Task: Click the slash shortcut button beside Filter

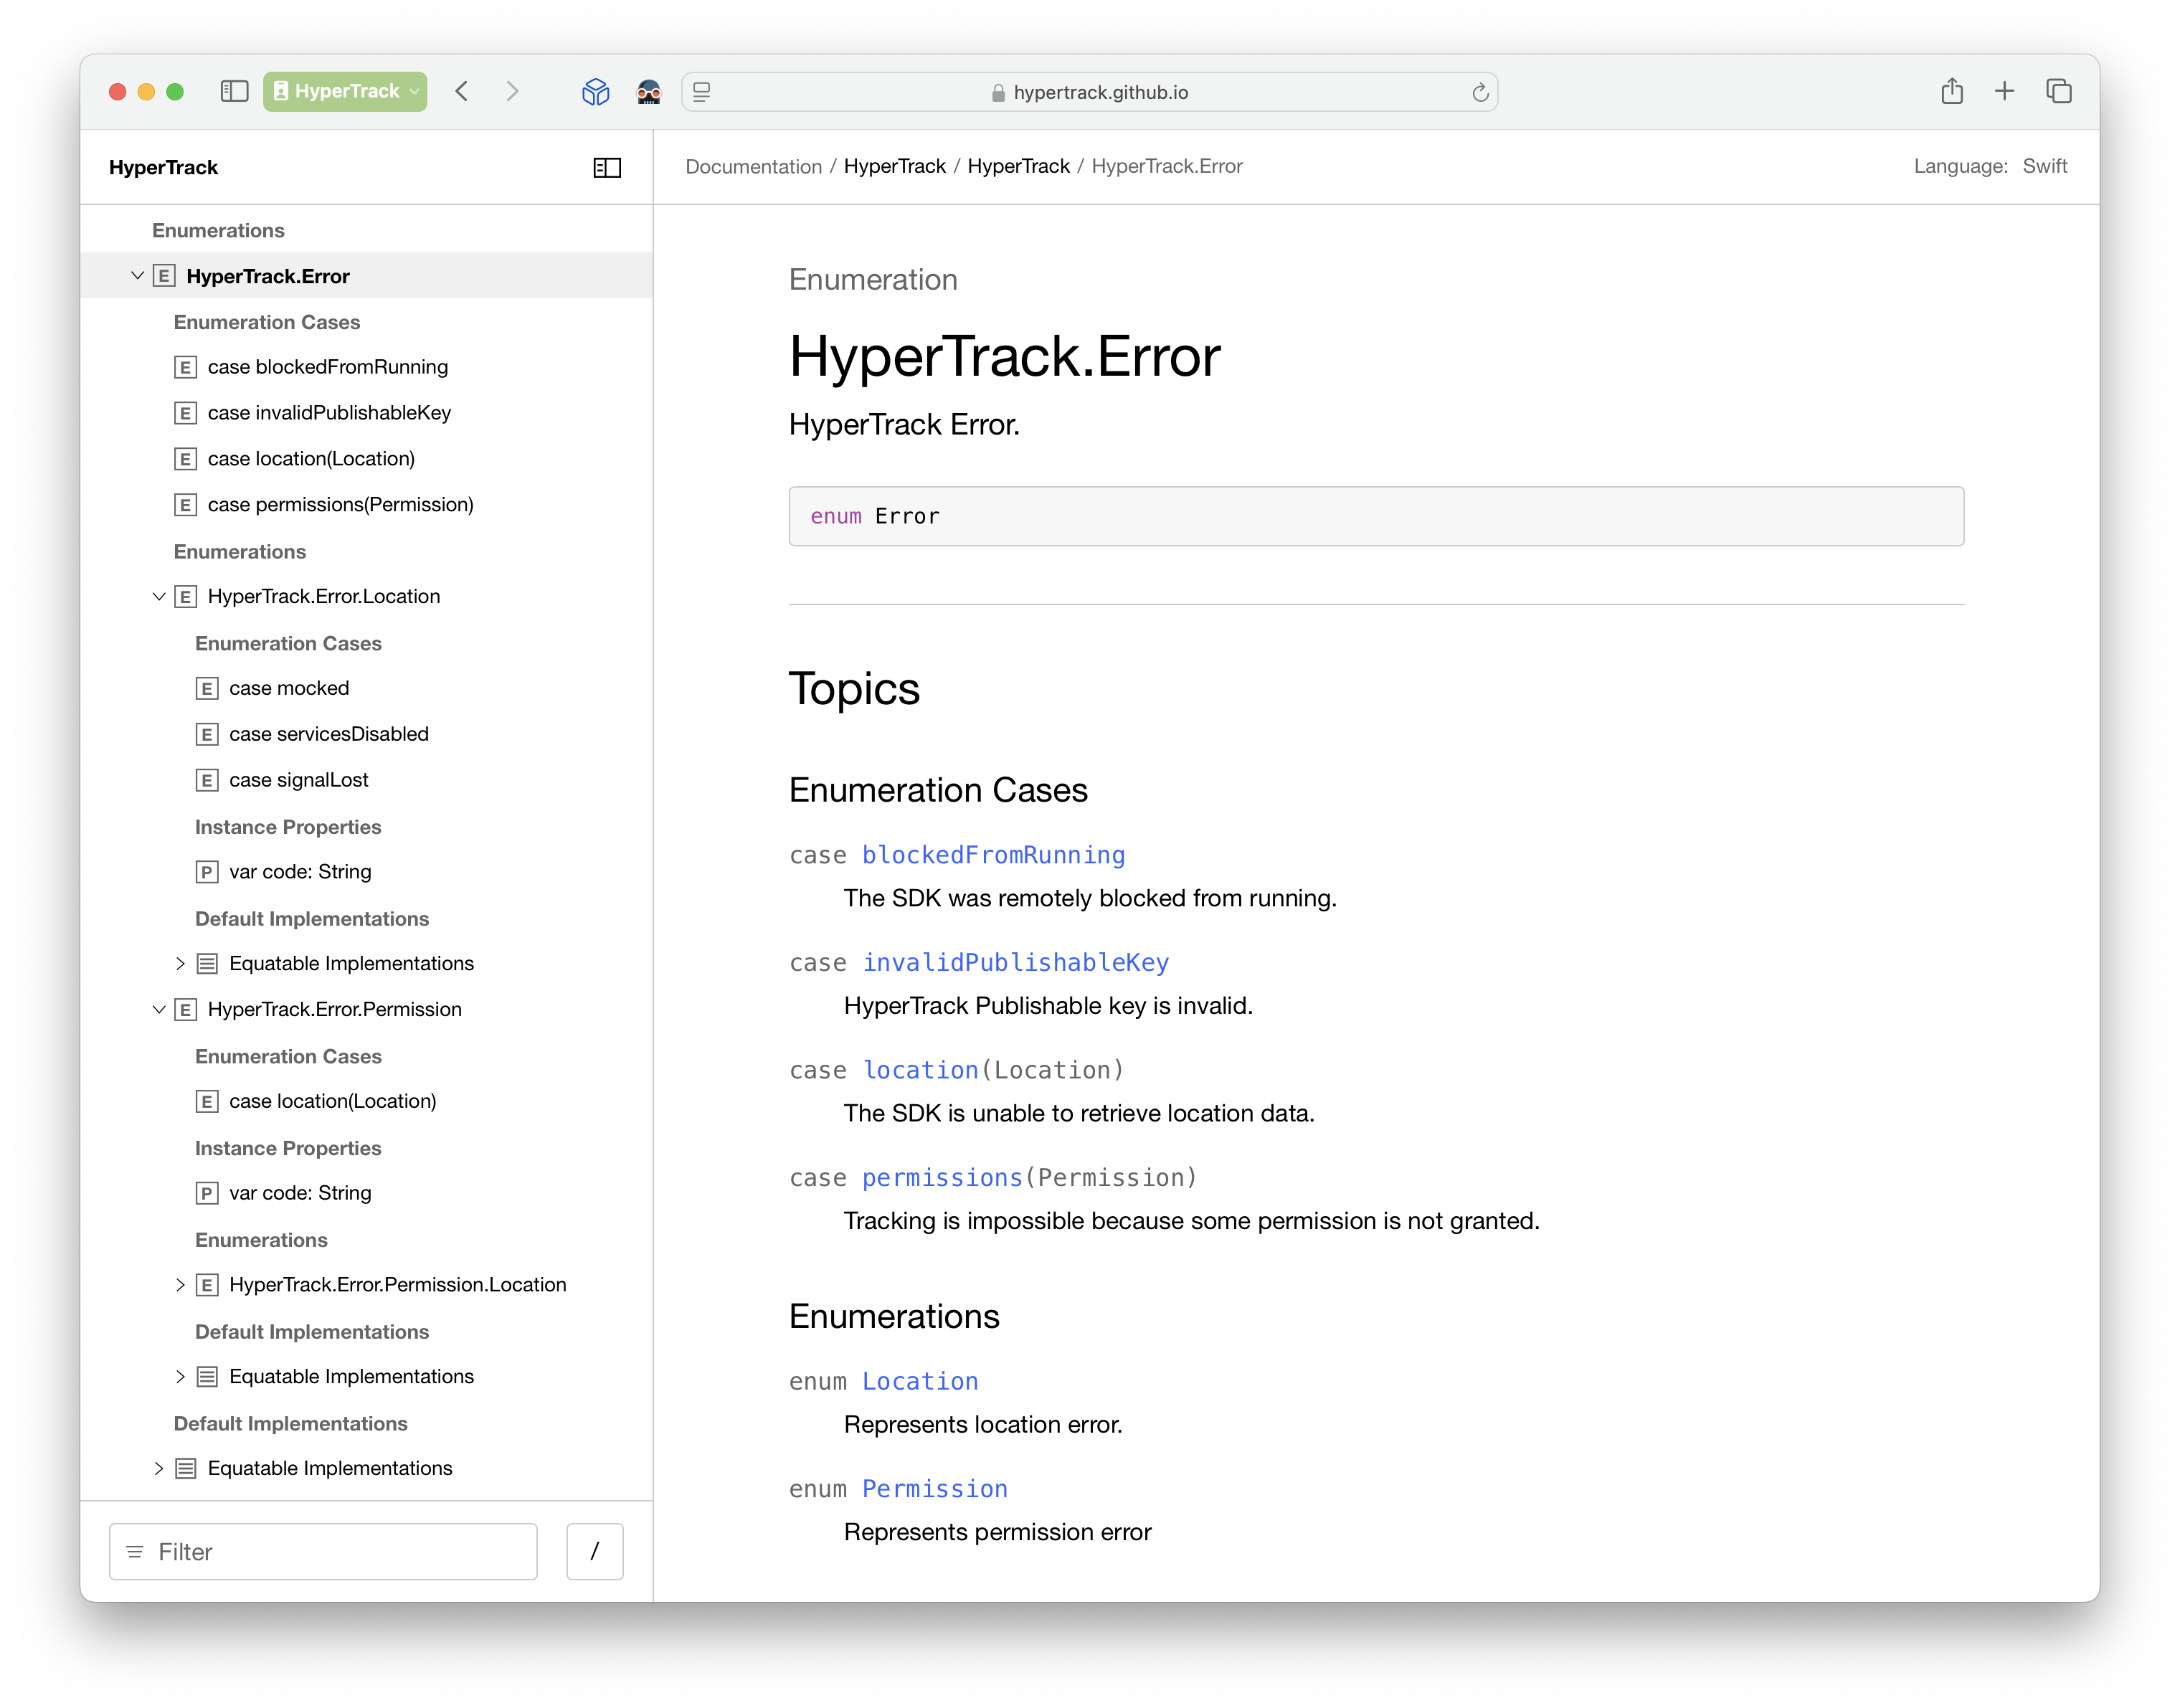Action: tap(595, 1551)
